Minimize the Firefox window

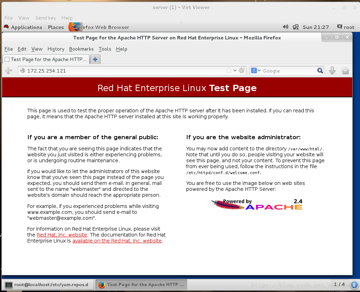pos(326,37)
